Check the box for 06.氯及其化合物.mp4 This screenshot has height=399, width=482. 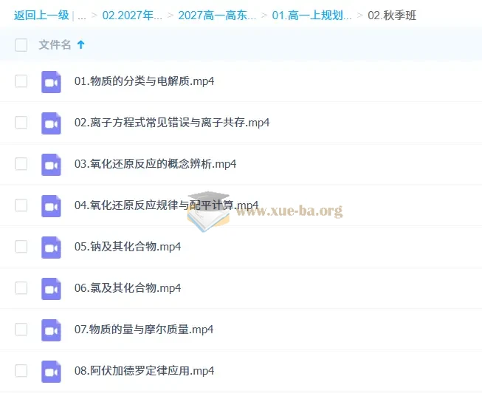click(x=21, y=288)
